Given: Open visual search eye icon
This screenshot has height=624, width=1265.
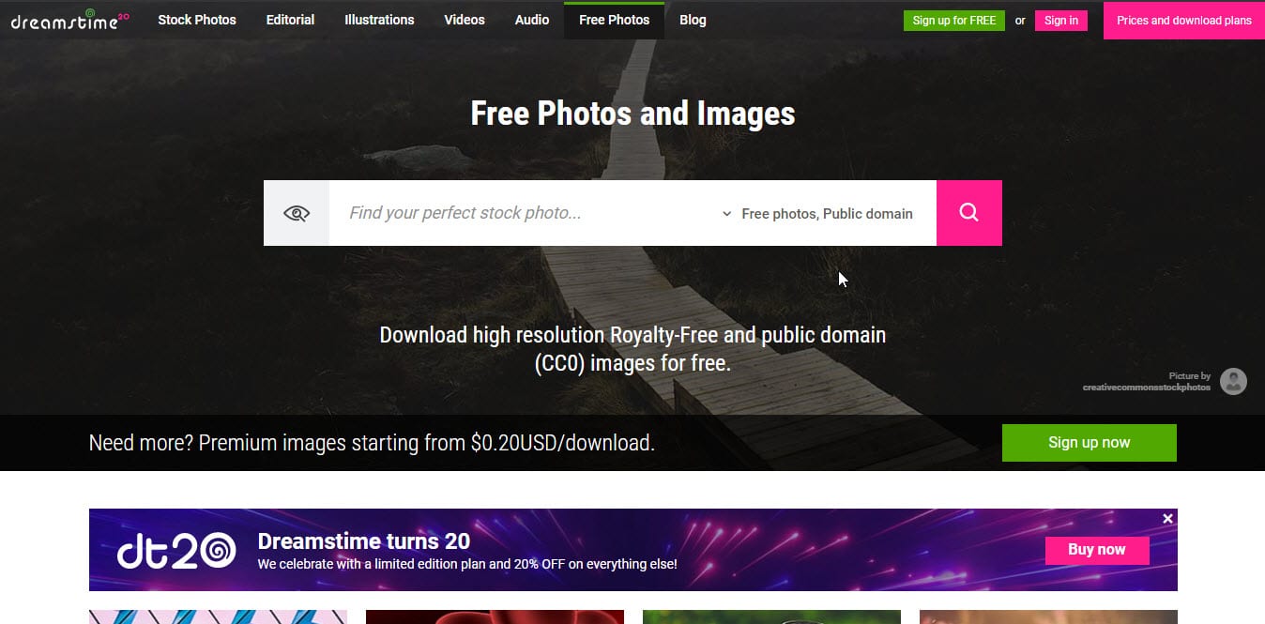Looking at the screenshot, I should pyautogui.click(x=297, y=213).
